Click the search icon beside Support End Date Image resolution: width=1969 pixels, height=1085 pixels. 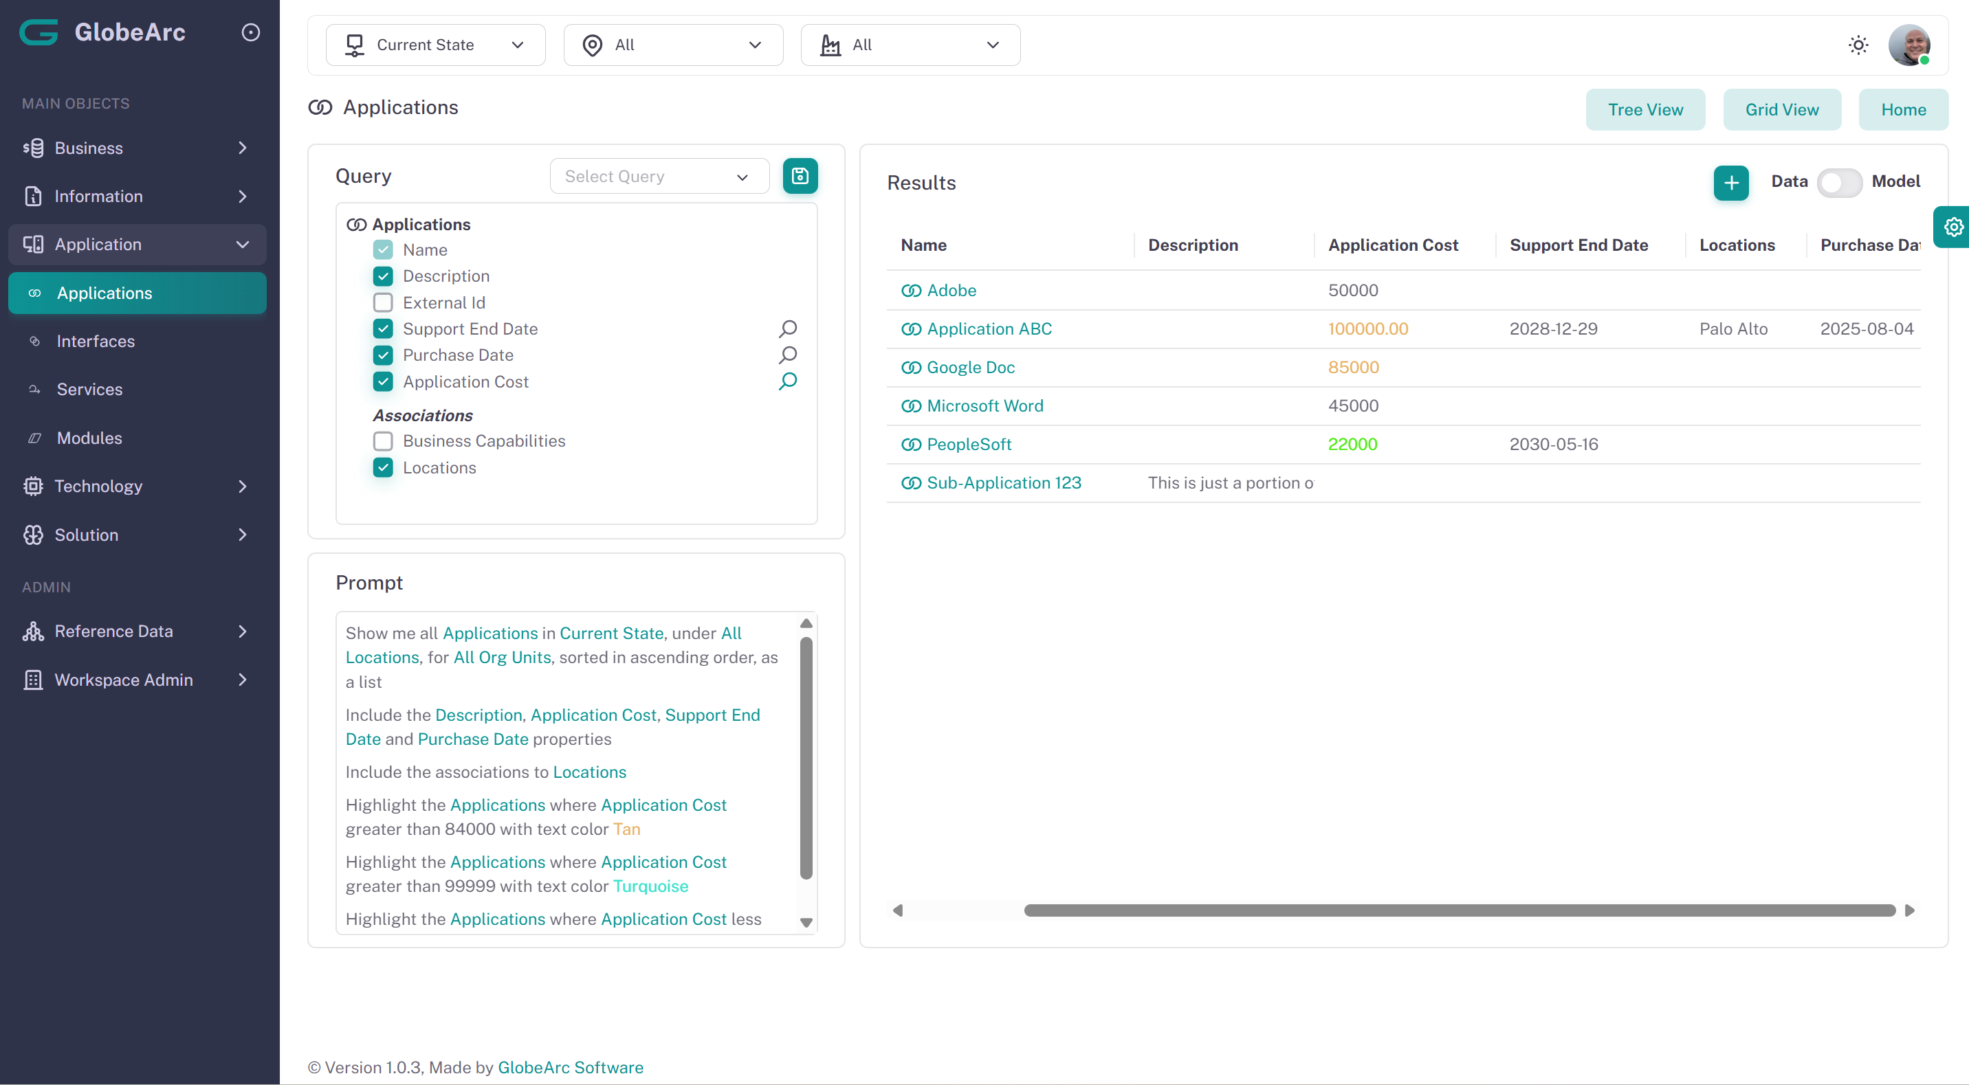tap(787, 328)
